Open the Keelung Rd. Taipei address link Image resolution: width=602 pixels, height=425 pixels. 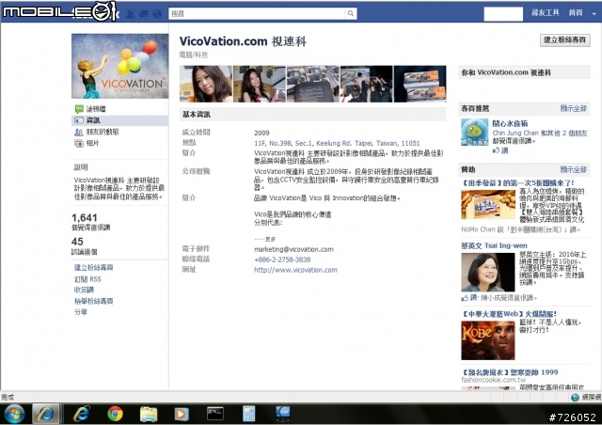click(337, 143)
